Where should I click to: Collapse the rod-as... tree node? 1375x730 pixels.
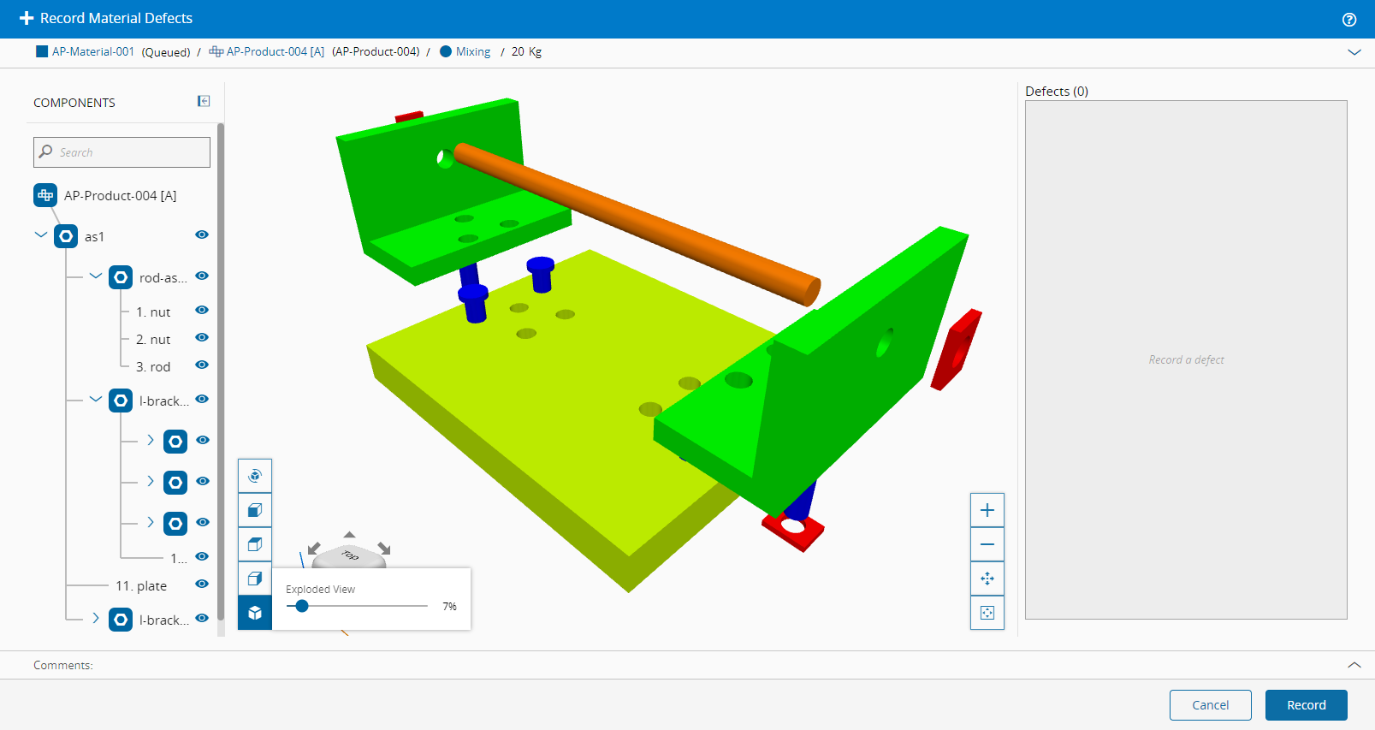point(95,276)
